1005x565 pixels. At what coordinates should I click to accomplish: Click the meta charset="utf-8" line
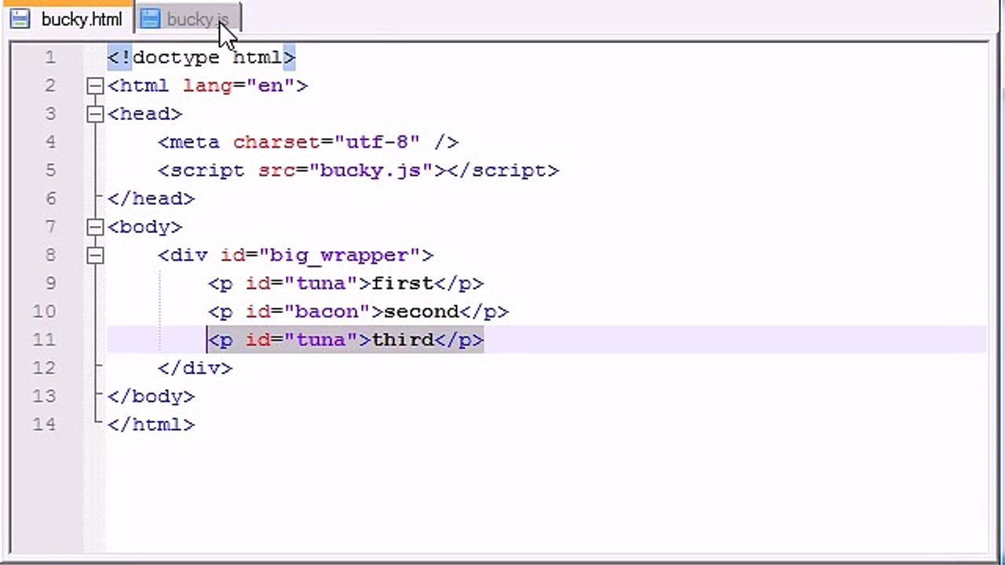[308, 142]
